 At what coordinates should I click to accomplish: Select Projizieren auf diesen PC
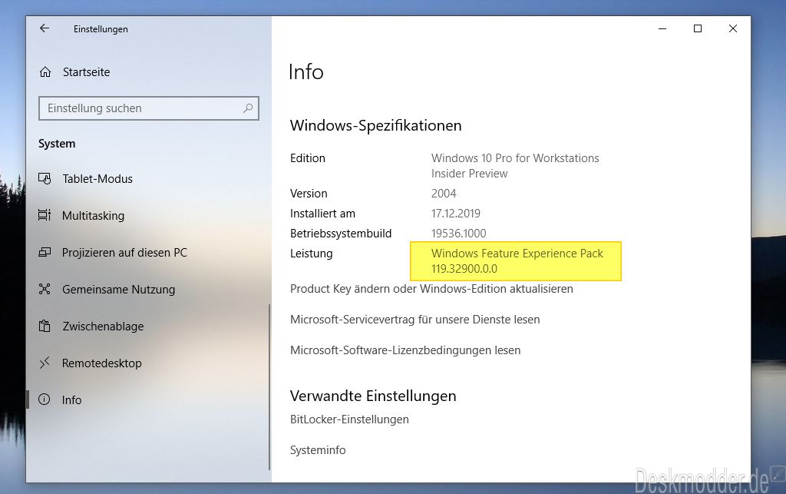click(124, 253)
